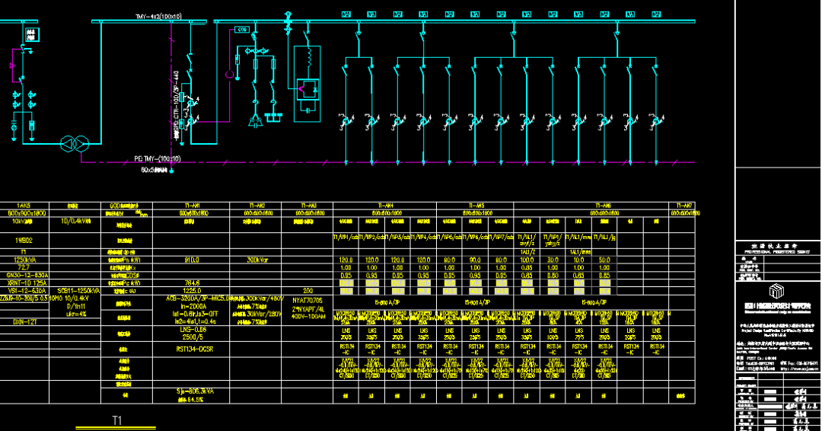Click the 200 value under T1-AA3

308,290
